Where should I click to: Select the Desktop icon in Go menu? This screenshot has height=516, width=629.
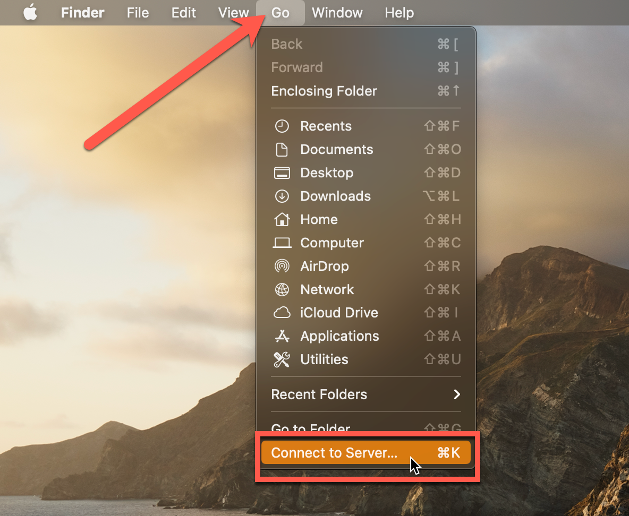click(x=282, y=173)
